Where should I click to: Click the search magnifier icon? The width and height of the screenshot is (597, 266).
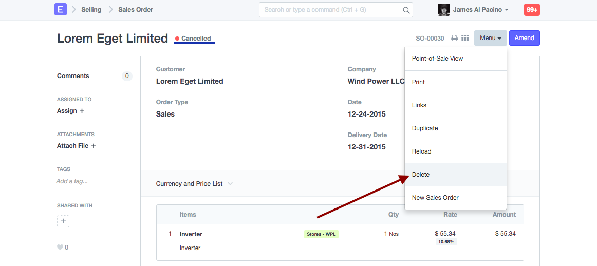tap(406, 10)
